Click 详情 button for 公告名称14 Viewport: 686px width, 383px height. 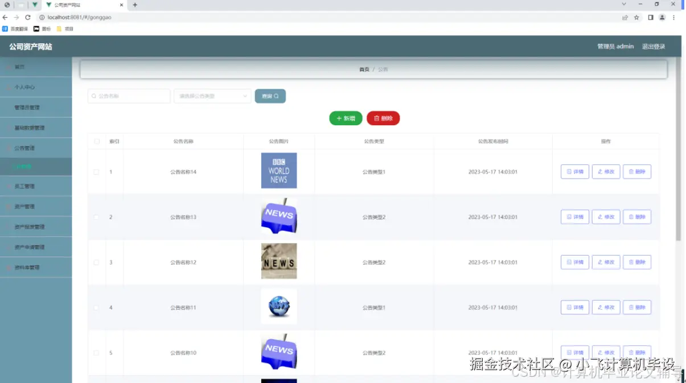coord(575,171)
